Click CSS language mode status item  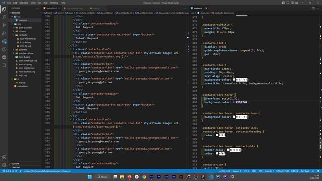[x=261, y=171]
